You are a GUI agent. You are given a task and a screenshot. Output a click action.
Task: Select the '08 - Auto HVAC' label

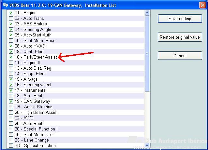[x=30, y=46]
